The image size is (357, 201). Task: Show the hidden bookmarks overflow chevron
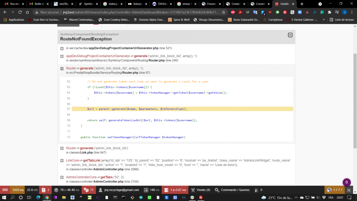(x=323, y=20)
